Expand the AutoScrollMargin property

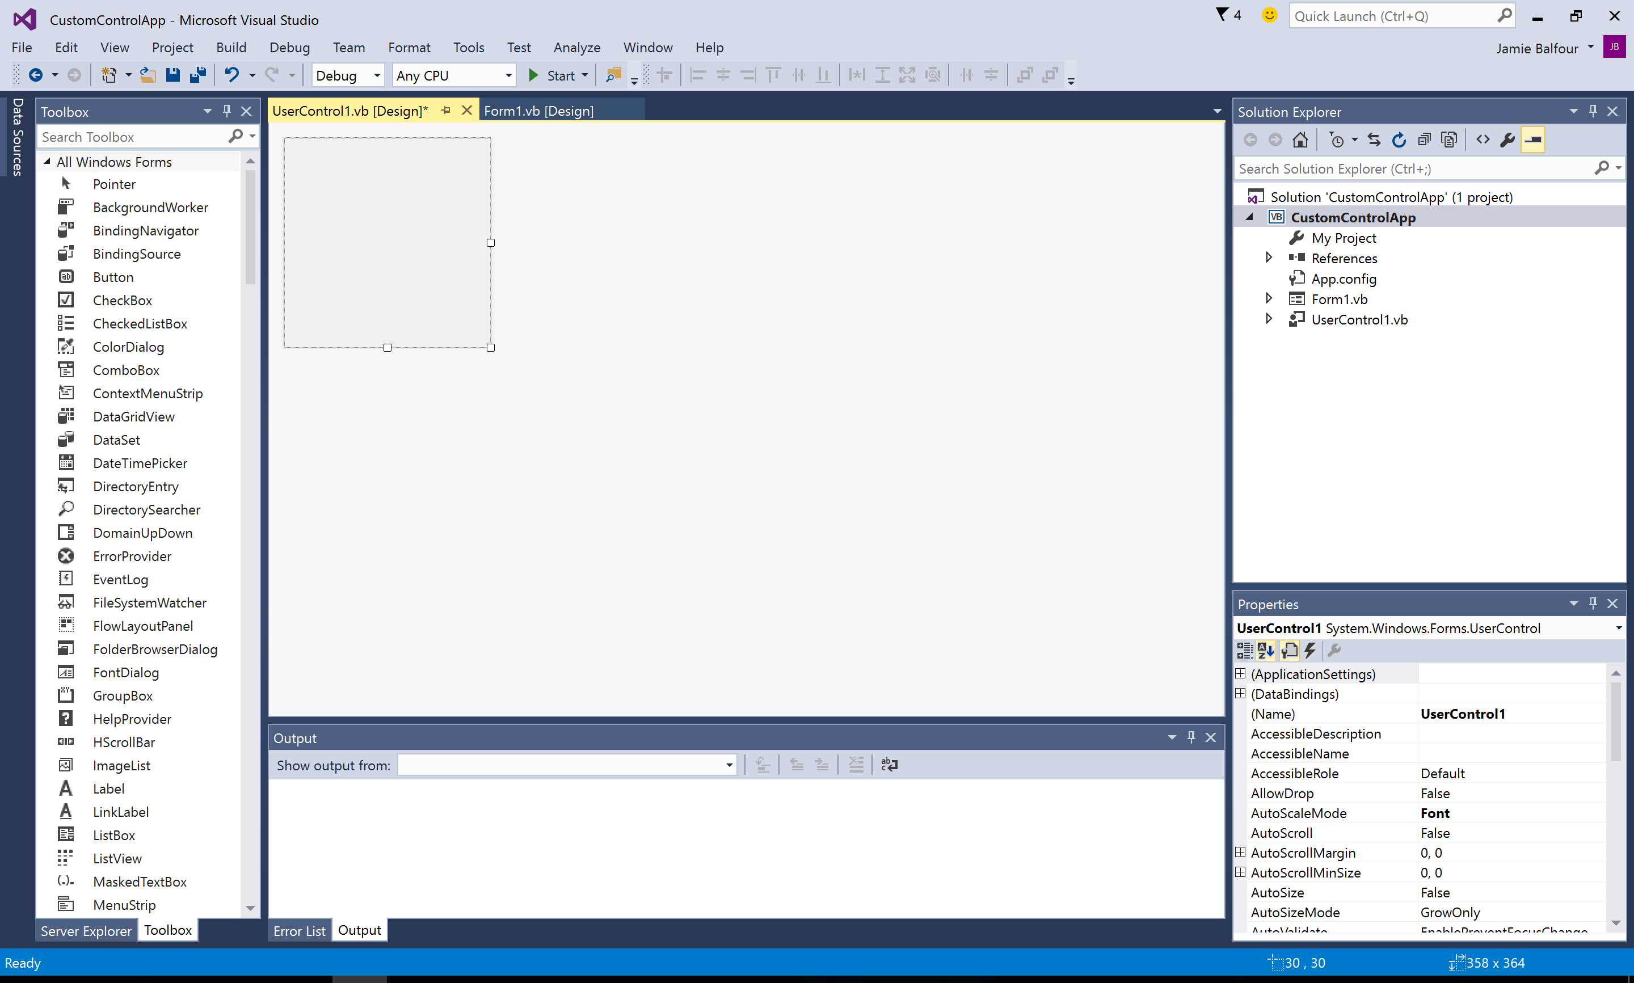pyautogui.click(x=1241, y=853)
